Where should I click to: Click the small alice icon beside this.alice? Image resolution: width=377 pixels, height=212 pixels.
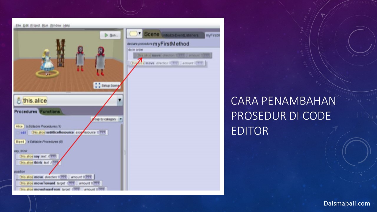pos(19,101)
